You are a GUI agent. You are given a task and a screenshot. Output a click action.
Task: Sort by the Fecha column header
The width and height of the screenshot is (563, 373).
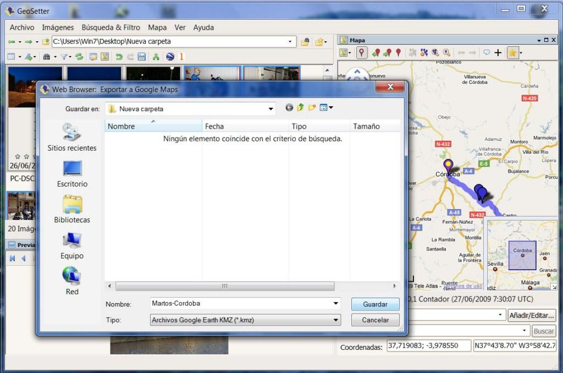click(x=245, y=126)
